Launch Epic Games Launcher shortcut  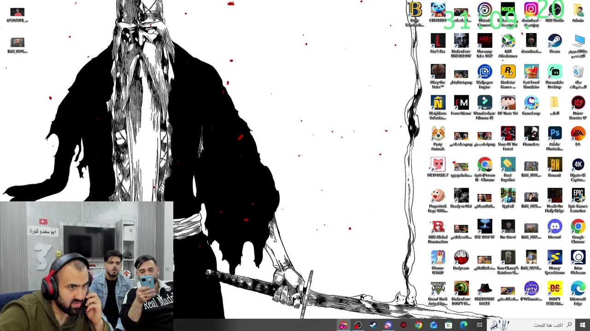(578, 200)
